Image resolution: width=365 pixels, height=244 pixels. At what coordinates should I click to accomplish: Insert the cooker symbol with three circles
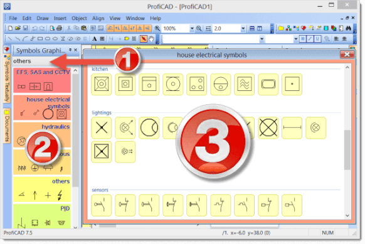point(196,84)
